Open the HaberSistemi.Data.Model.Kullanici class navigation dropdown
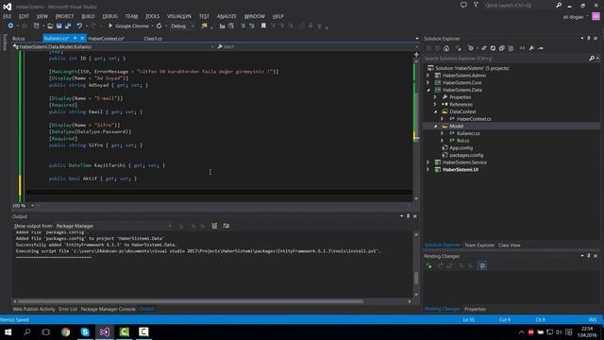The width and height of the screenshot is (604, 340). (113, 46)
